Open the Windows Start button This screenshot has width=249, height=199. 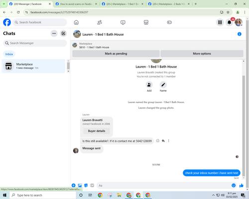4,195
